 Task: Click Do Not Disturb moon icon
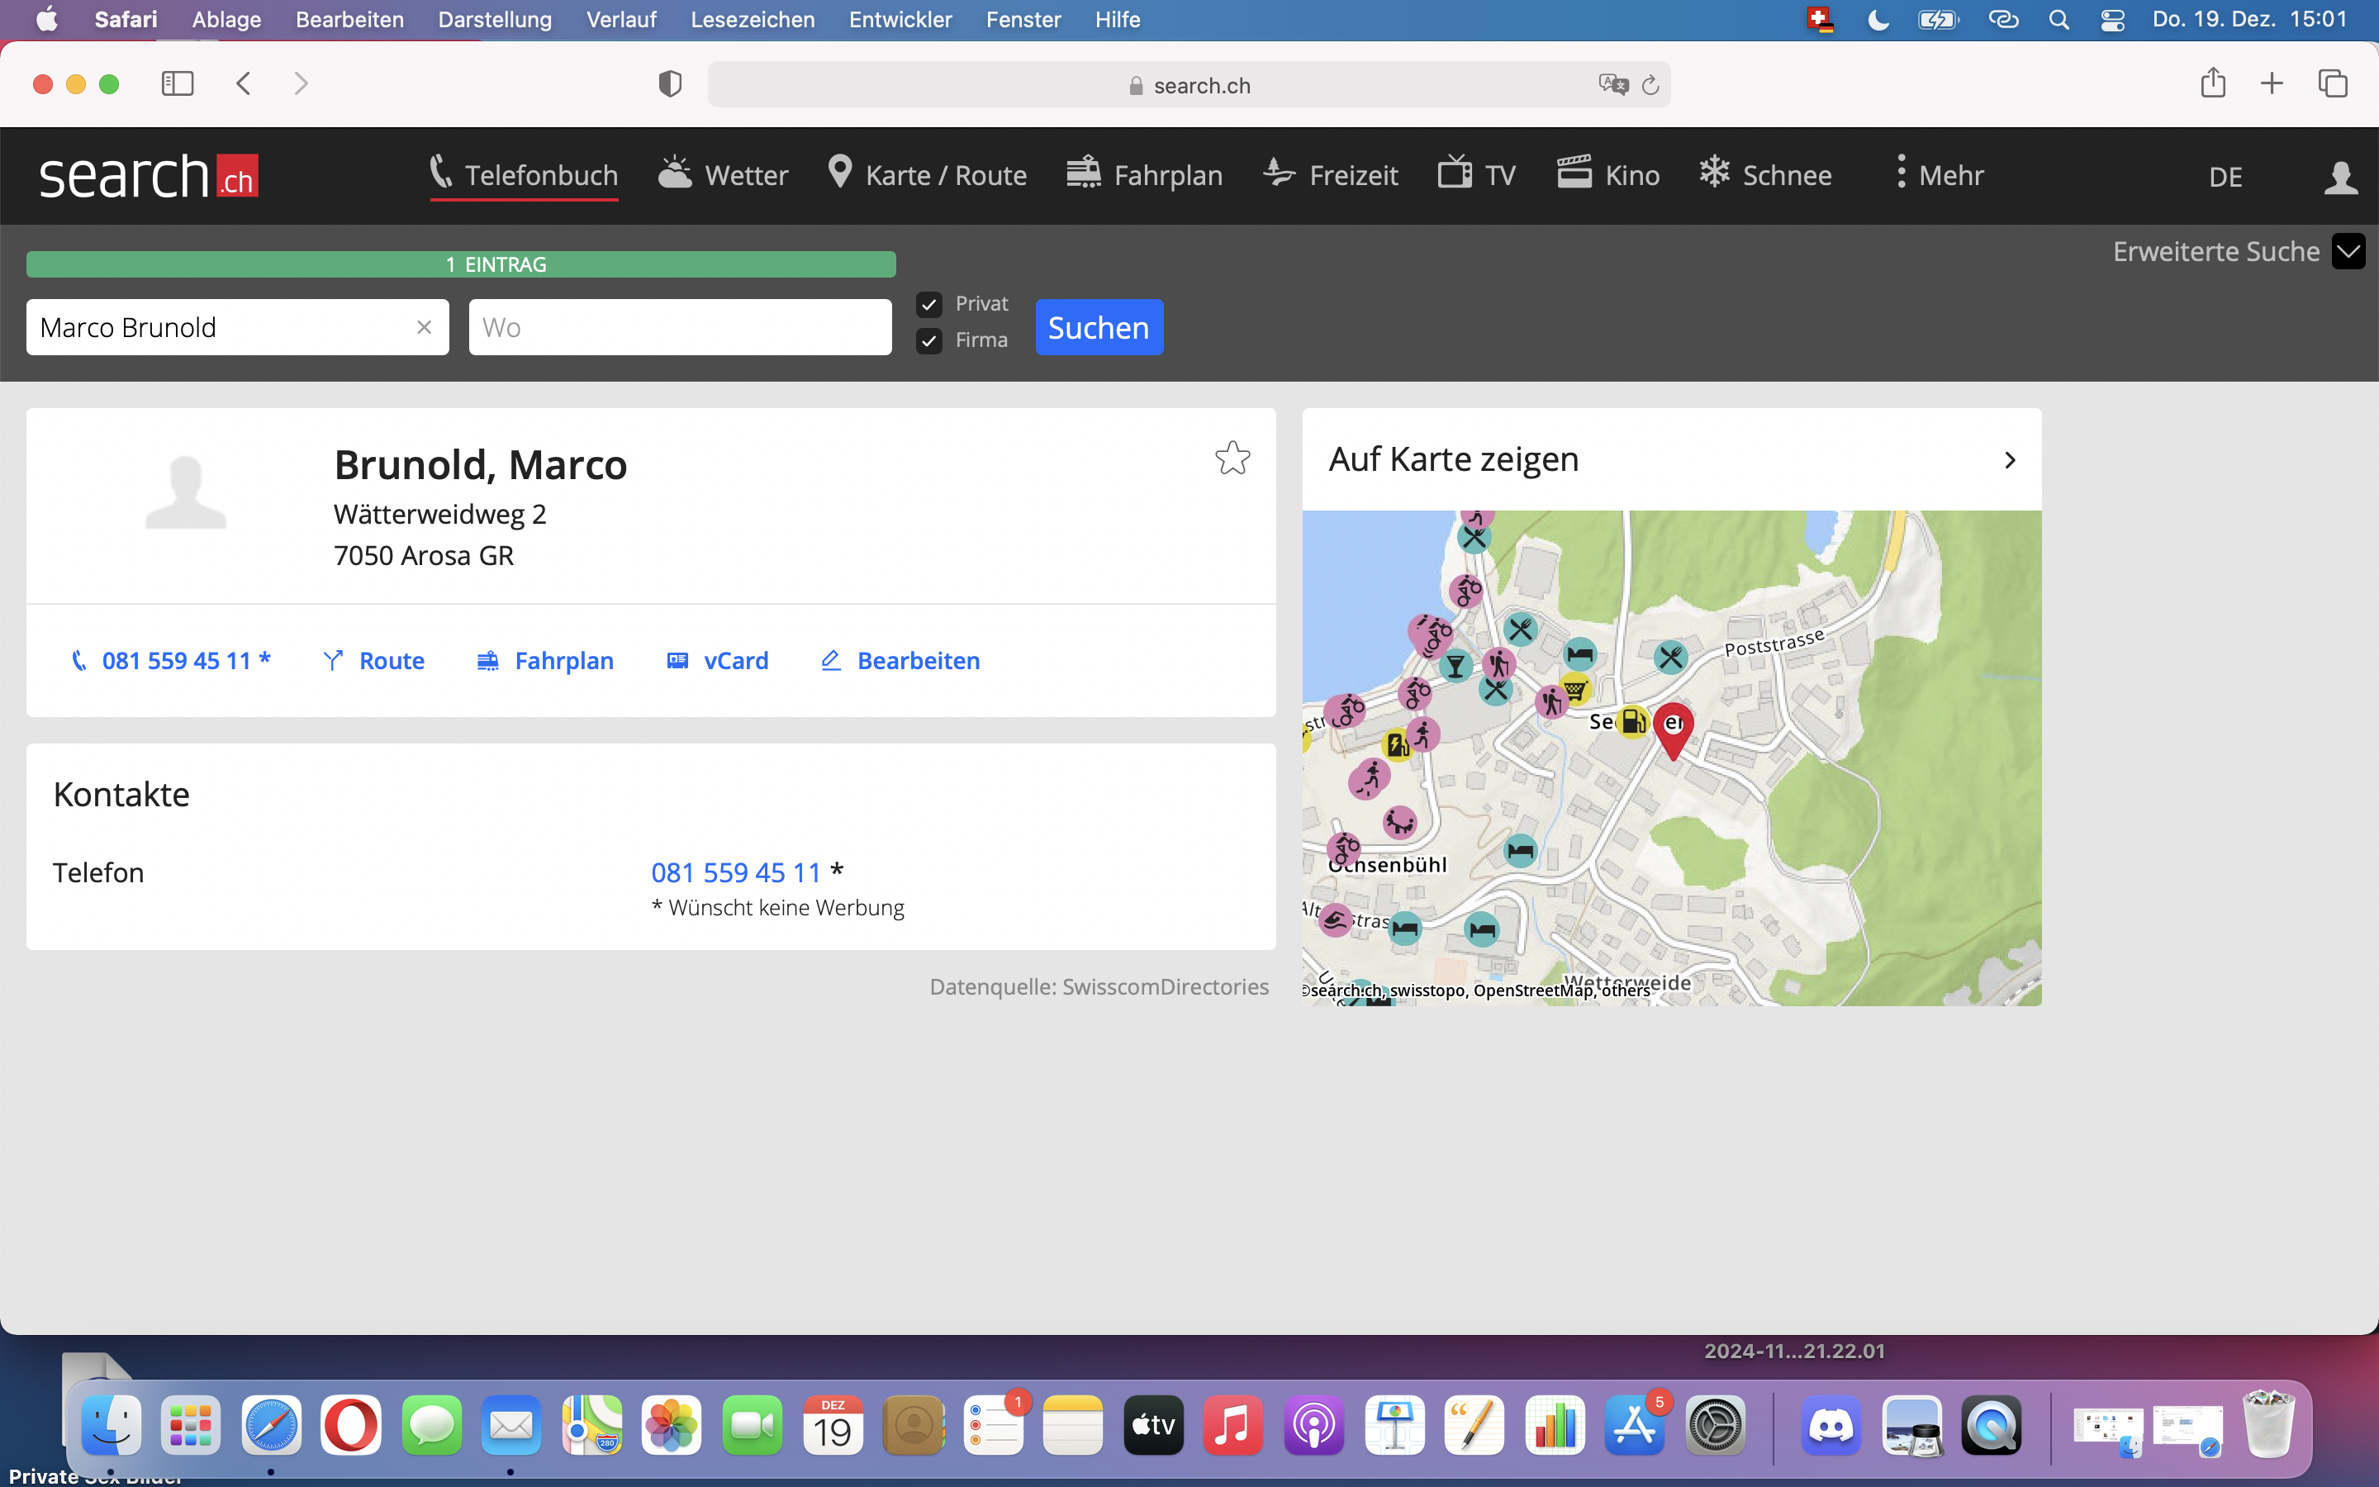click(1878, 20)
